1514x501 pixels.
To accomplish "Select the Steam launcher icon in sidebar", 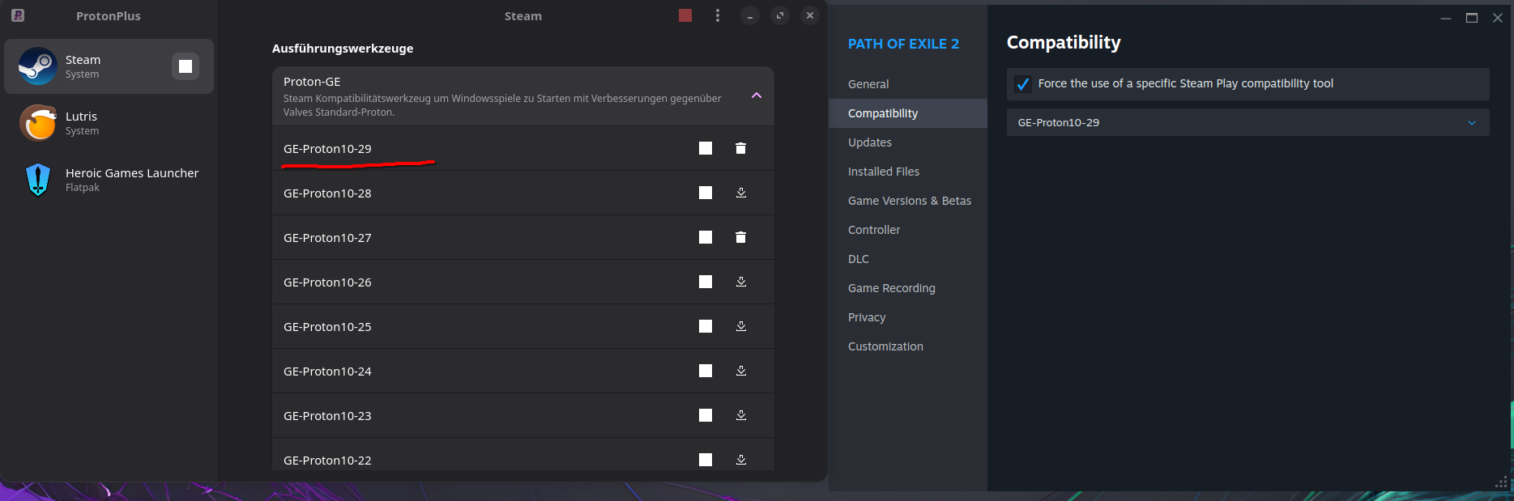I will 38,66.
